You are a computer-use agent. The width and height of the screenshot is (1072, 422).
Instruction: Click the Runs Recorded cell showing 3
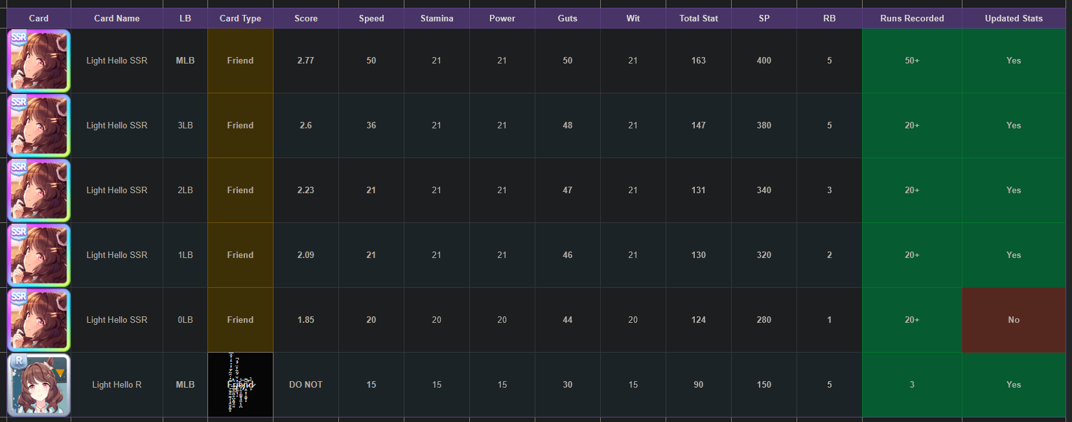pos(912,384)
